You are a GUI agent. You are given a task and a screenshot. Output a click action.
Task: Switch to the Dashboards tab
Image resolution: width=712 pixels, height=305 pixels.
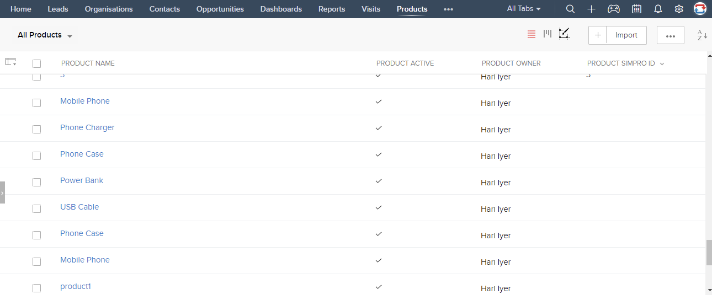[281, 9]
